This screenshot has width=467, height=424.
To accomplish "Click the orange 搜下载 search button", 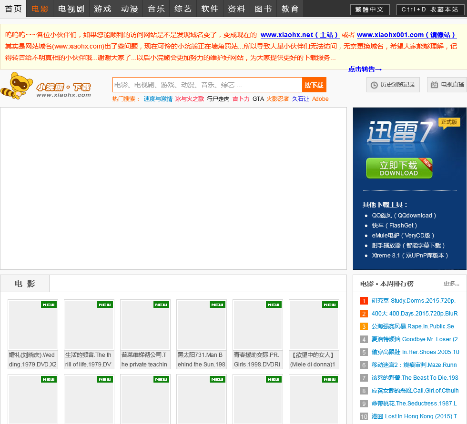I will click(x=314, y=85).
